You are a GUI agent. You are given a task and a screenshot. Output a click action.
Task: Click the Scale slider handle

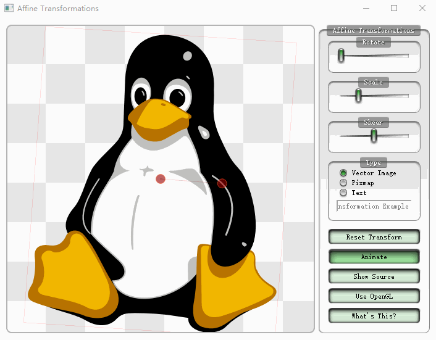coord(358,96)
